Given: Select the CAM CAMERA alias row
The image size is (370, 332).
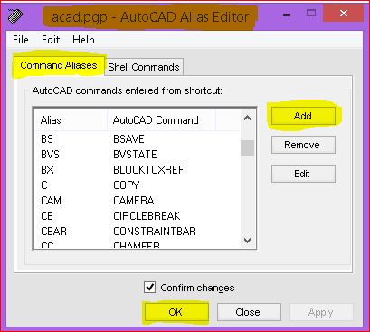Looking at the screenshot, I should click(138, 201).
